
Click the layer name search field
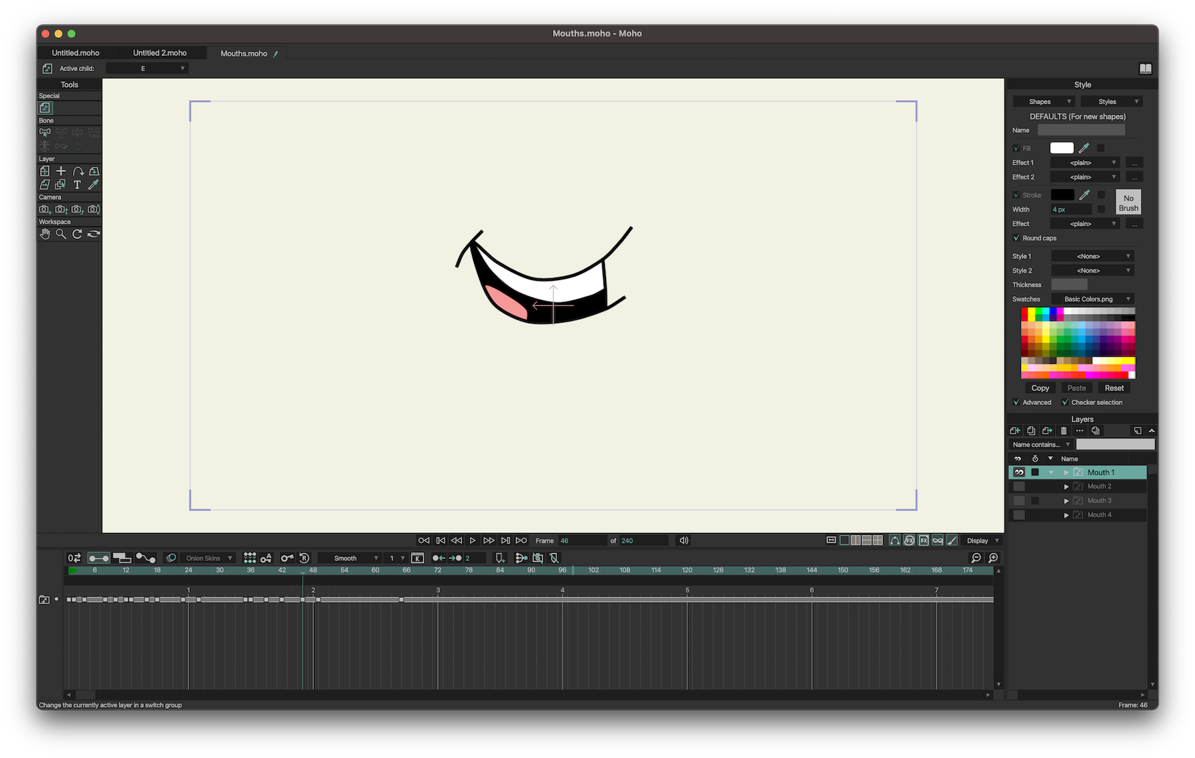coord(1115,445)
